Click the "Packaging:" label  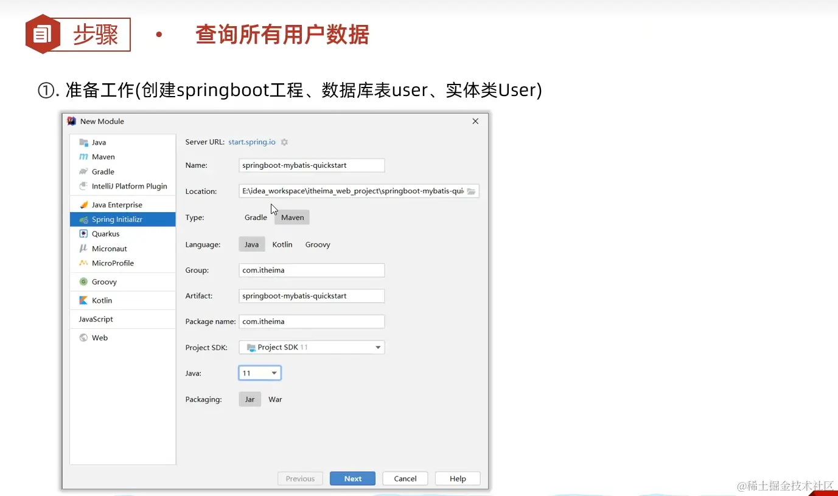pyautogui.click(x=203, y=399)
